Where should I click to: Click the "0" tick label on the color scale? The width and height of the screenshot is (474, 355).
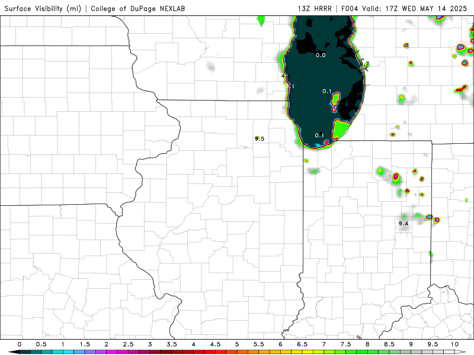[20, 344]
